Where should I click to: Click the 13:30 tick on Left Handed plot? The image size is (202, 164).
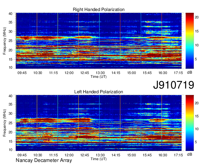[x=100, y=155]
